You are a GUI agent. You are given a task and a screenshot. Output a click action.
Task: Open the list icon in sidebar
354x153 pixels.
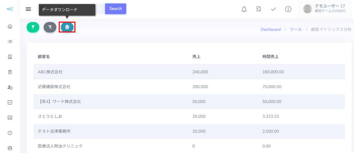click(x=10, y=42)
